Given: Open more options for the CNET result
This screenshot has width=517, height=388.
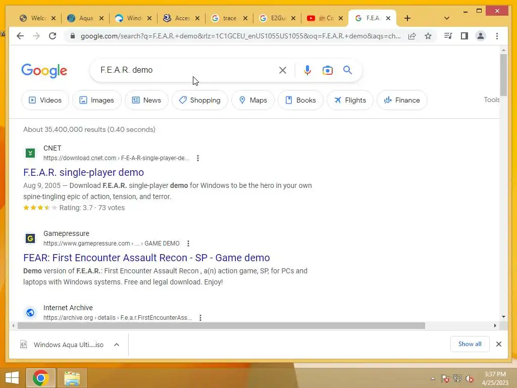Looking at the screenshot, I should point(198,158).
